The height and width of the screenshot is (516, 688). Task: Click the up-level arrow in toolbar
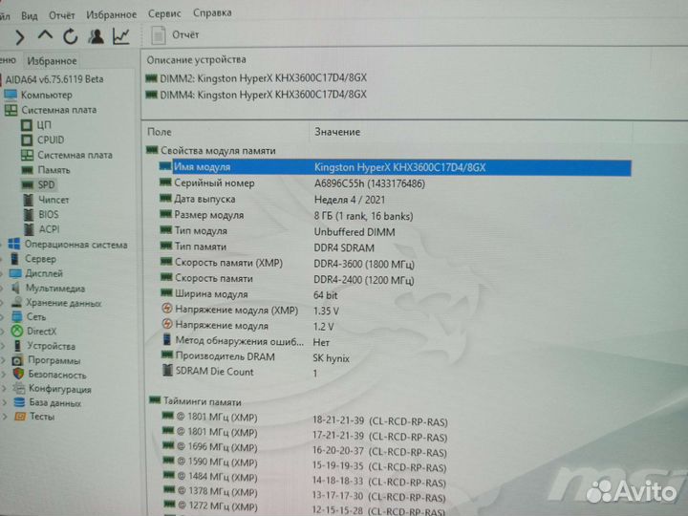(x=45, y=35)
